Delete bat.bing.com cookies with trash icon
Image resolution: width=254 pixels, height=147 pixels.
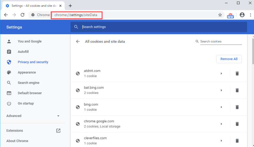pyautogui.click(x=237, y=90)
